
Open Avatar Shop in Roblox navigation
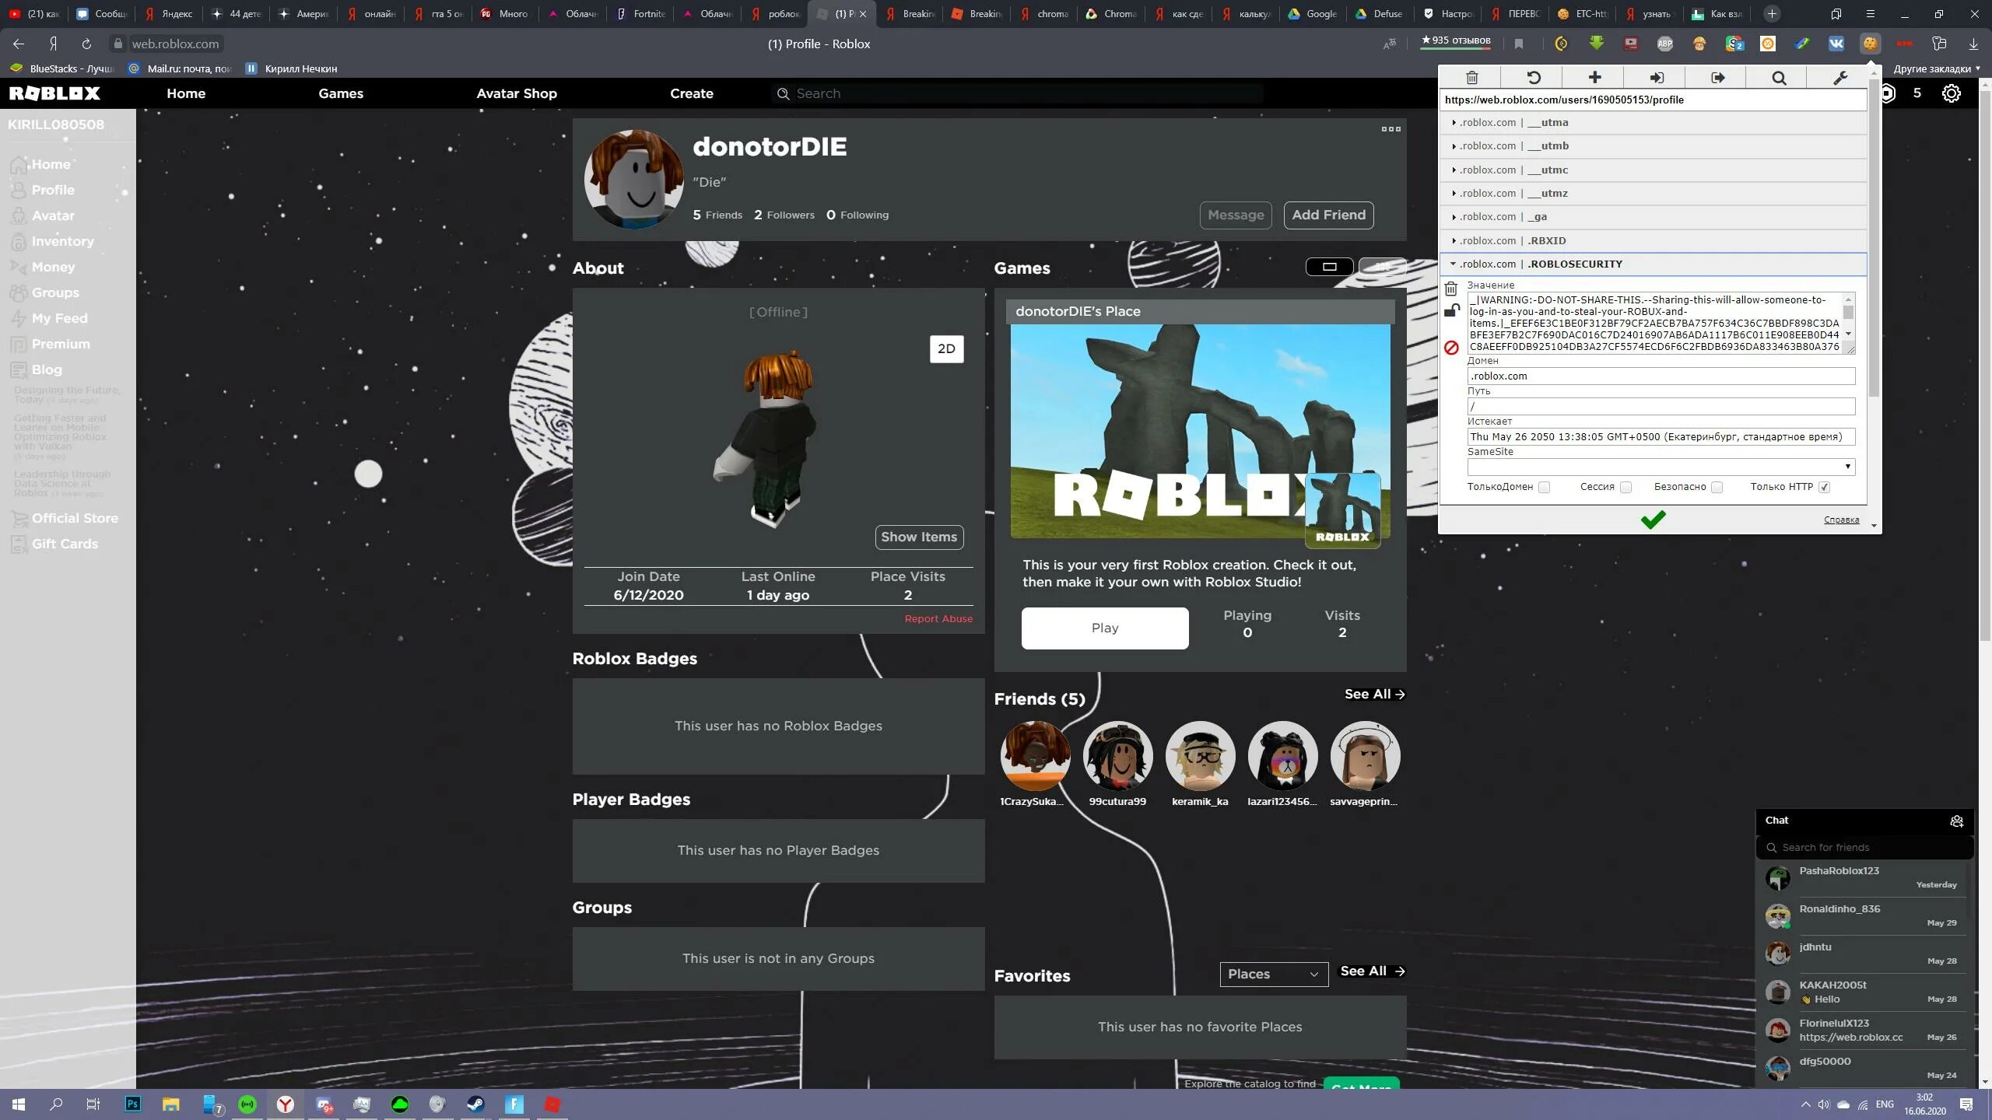tap(516, 93)
